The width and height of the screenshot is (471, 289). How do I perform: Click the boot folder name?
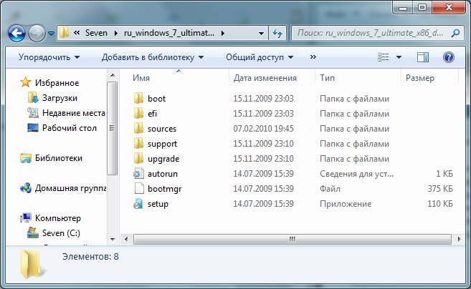tap(156, 99)
